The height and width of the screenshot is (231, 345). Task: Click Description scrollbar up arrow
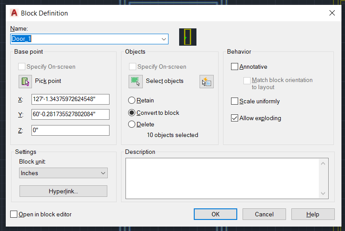point(323,164)
